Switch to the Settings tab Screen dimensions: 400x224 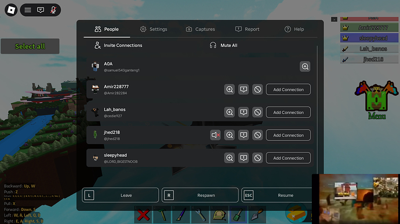154,29
